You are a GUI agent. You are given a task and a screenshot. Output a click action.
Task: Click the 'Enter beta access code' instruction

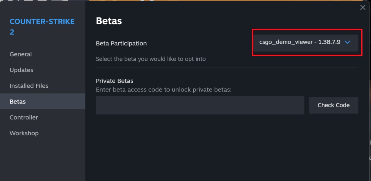pyautogui.click(x=163, y=89)
